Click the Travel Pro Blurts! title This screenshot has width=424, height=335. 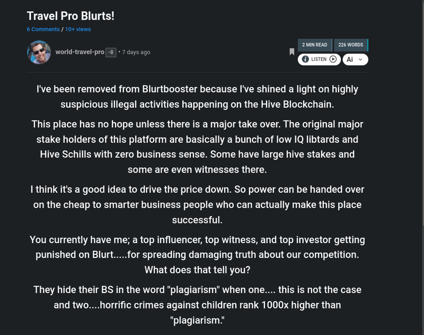[70, 16]
